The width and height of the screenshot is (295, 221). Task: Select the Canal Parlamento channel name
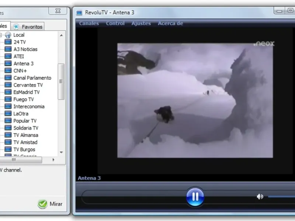(x=32, y=78)
